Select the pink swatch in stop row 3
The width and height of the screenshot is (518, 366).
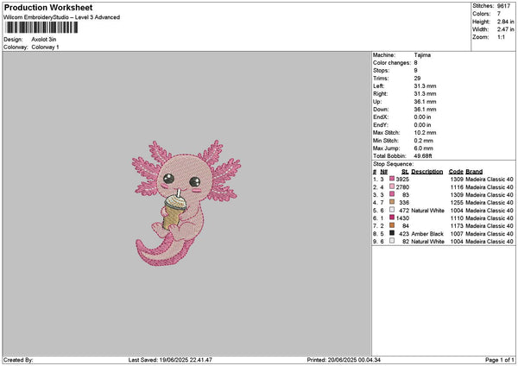392,194
